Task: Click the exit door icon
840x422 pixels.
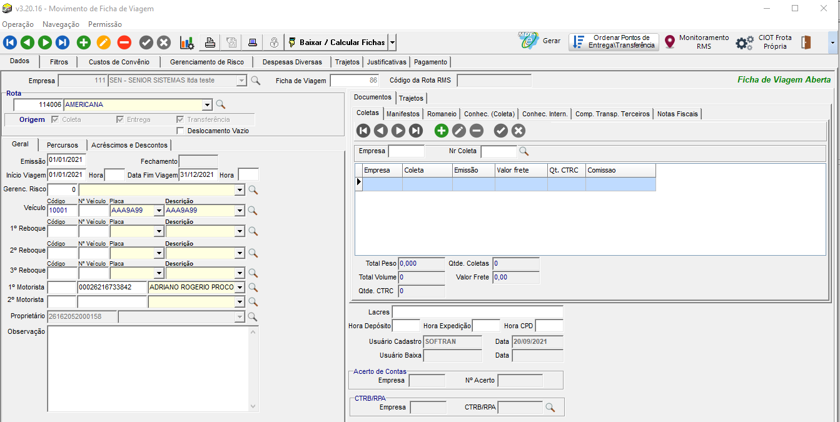Action: (806, 43)
